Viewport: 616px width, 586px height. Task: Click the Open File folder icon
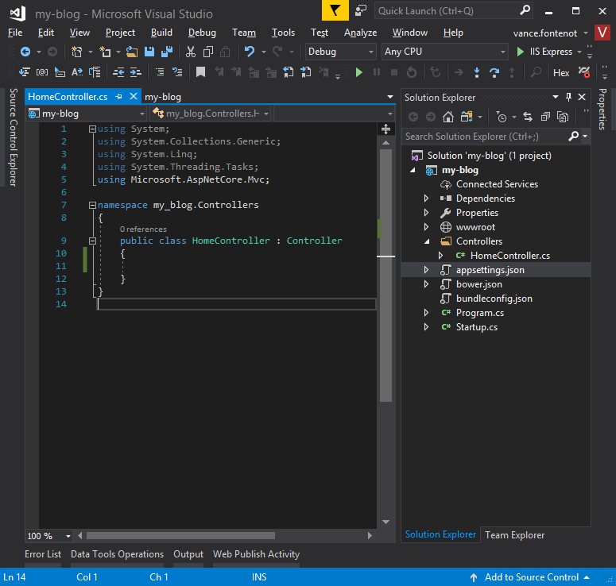pos(132,52)
